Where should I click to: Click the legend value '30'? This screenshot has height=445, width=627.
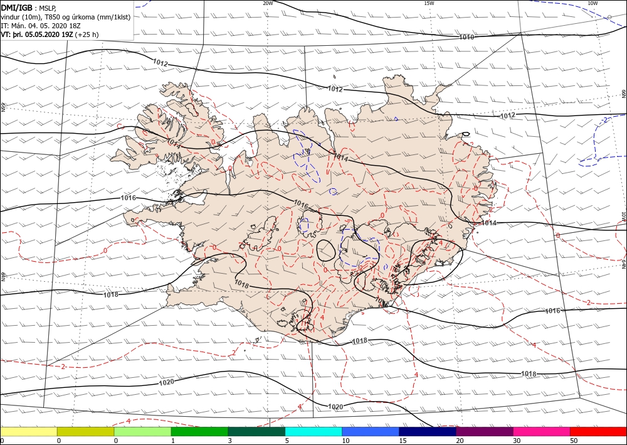point(517,441)
